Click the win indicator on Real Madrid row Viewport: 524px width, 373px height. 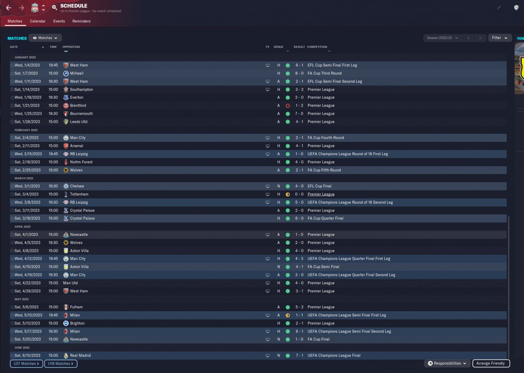coord(288,355)
